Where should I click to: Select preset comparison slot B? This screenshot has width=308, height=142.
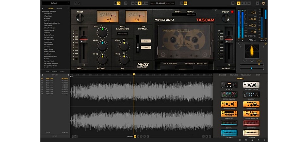242,3
